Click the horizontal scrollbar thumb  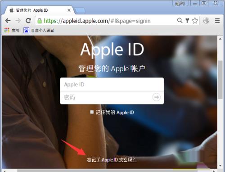tap(108, 171)
